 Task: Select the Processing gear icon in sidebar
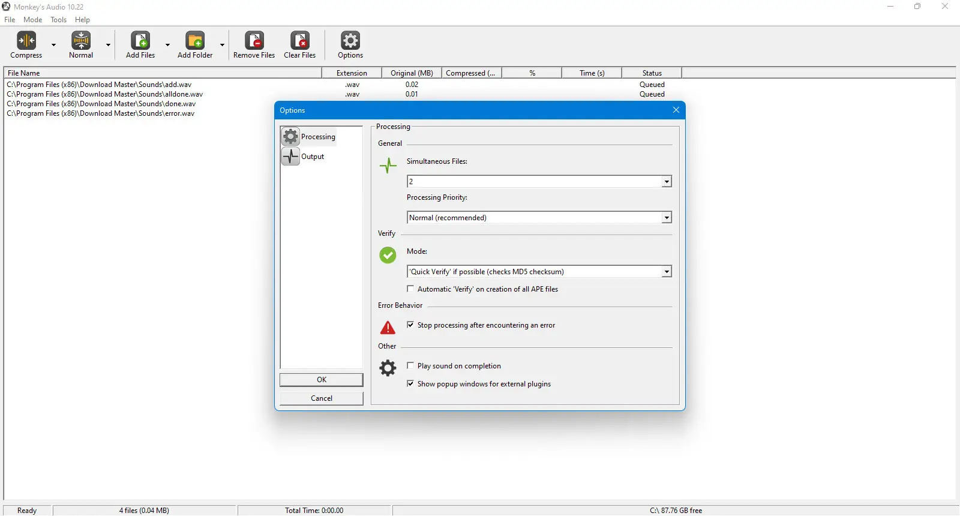(290, 136)
